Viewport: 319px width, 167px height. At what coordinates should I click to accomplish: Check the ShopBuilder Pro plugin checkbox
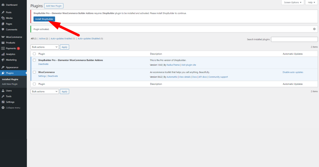[34, 60]
